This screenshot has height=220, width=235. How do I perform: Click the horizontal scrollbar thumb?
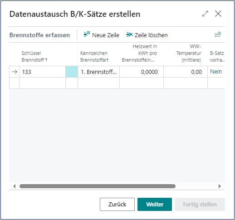pos(98,186)
